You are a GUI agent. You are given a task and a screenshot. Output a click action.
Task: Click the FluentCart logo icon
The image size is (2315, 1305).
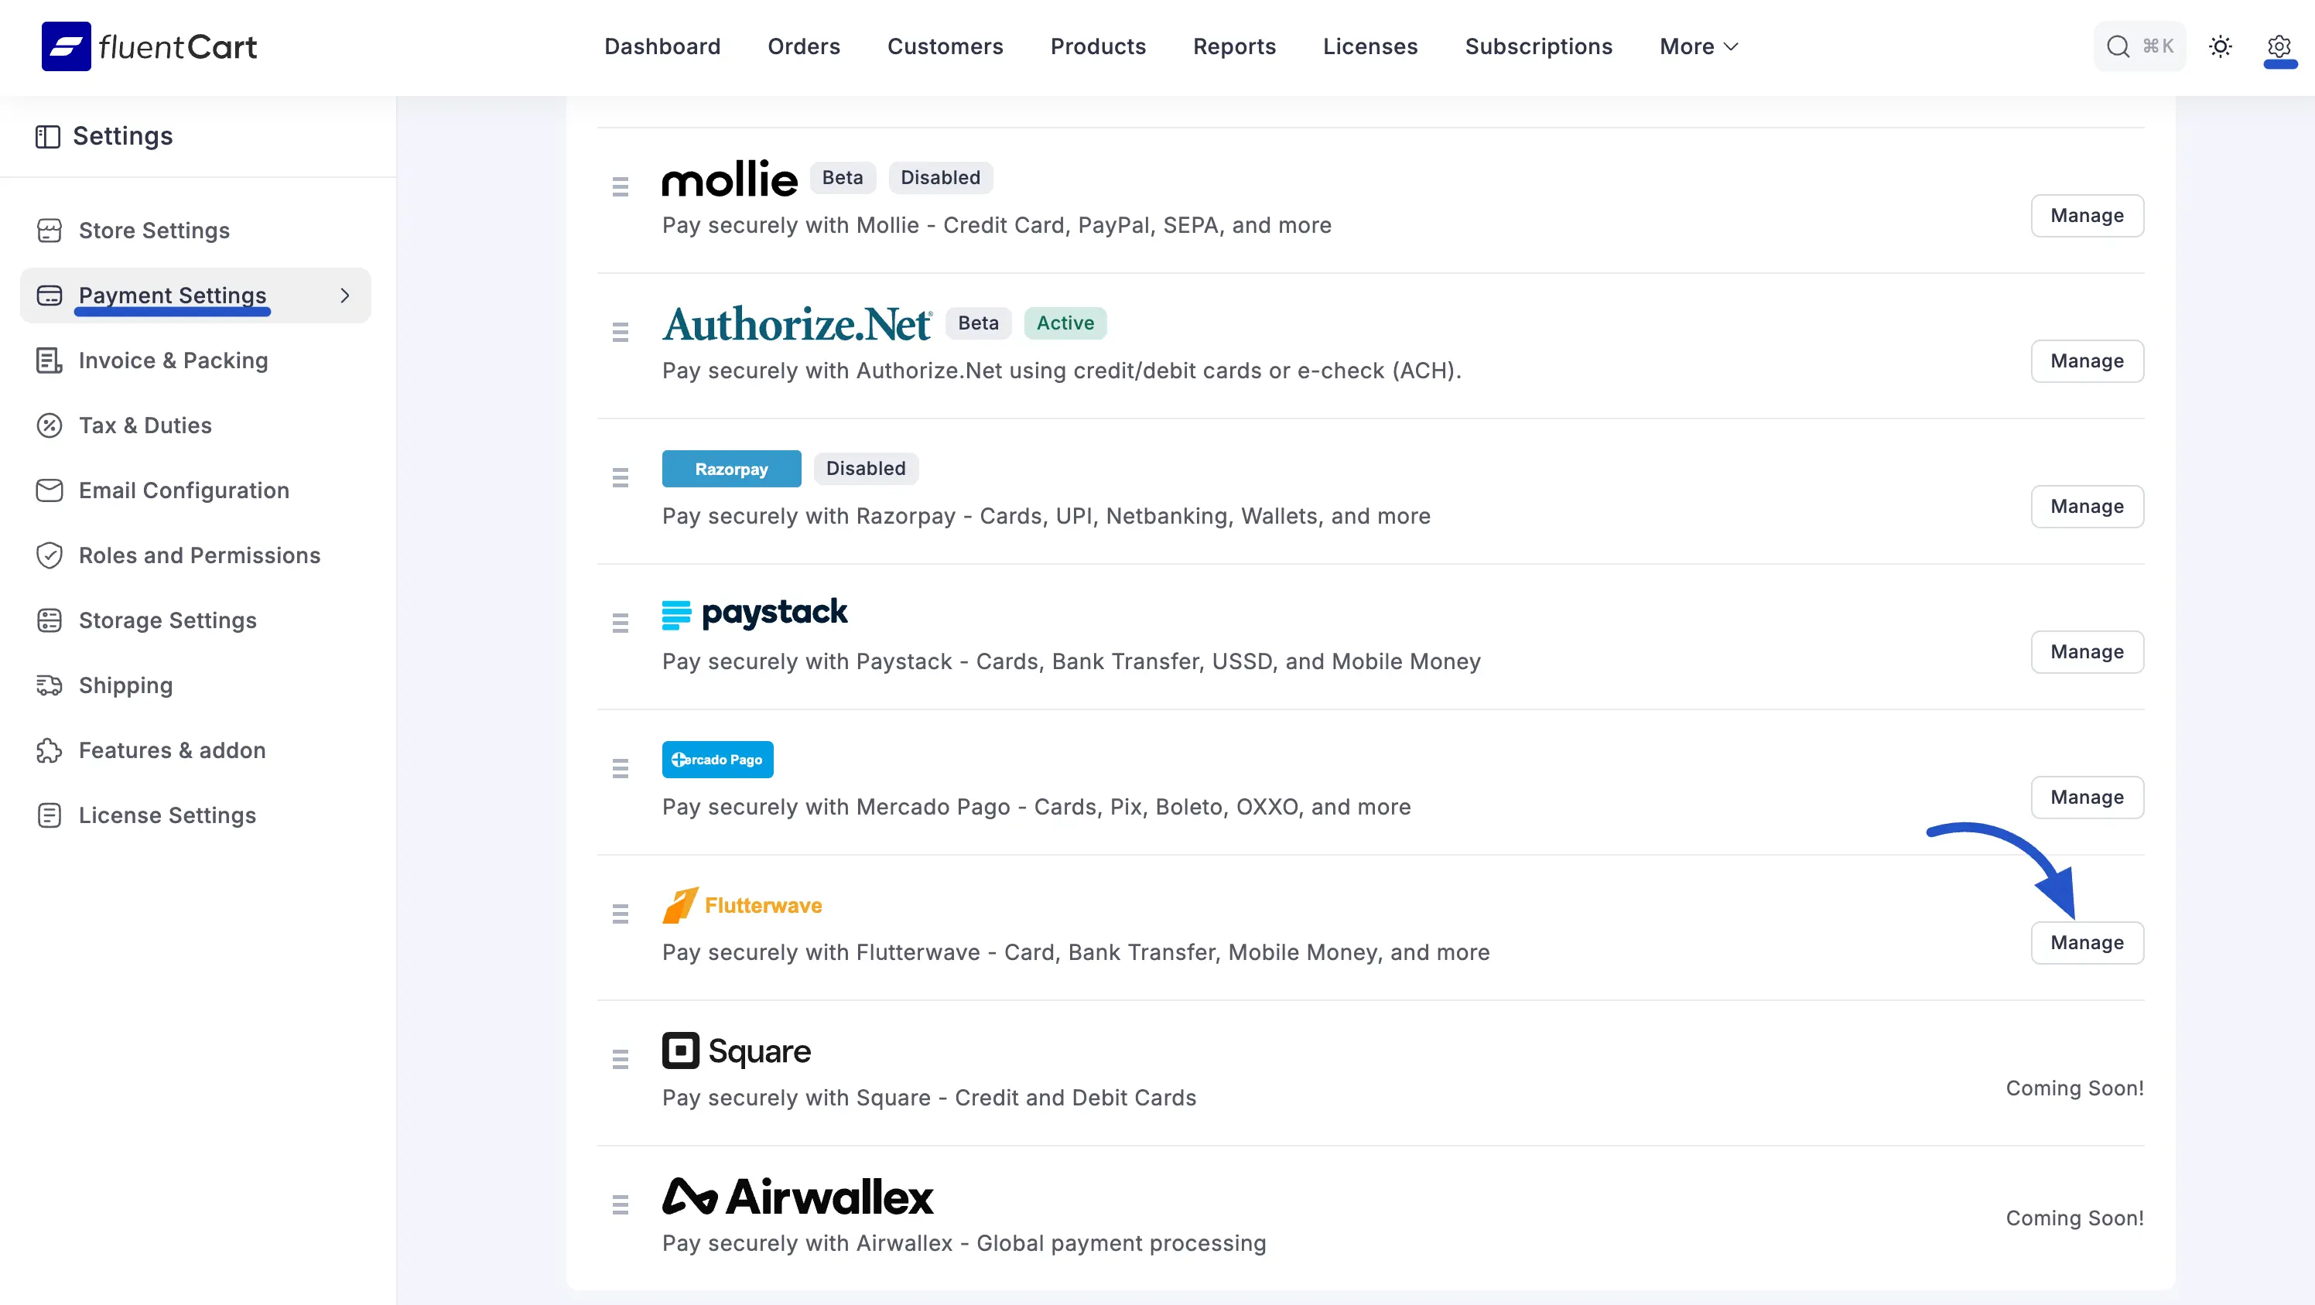[x=66, y=46]
